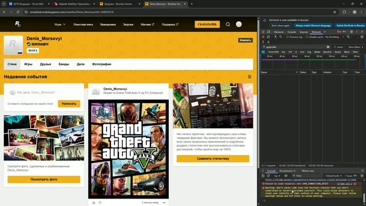Open the More filters dropdown
The image size is (366, 206).
(x=356, y=47)
